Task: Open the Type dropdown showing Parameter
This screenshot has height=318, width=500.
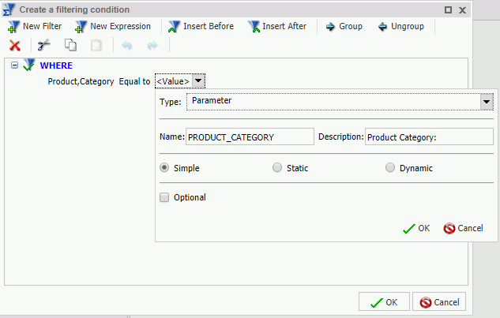Action: [x=487, y=102]
